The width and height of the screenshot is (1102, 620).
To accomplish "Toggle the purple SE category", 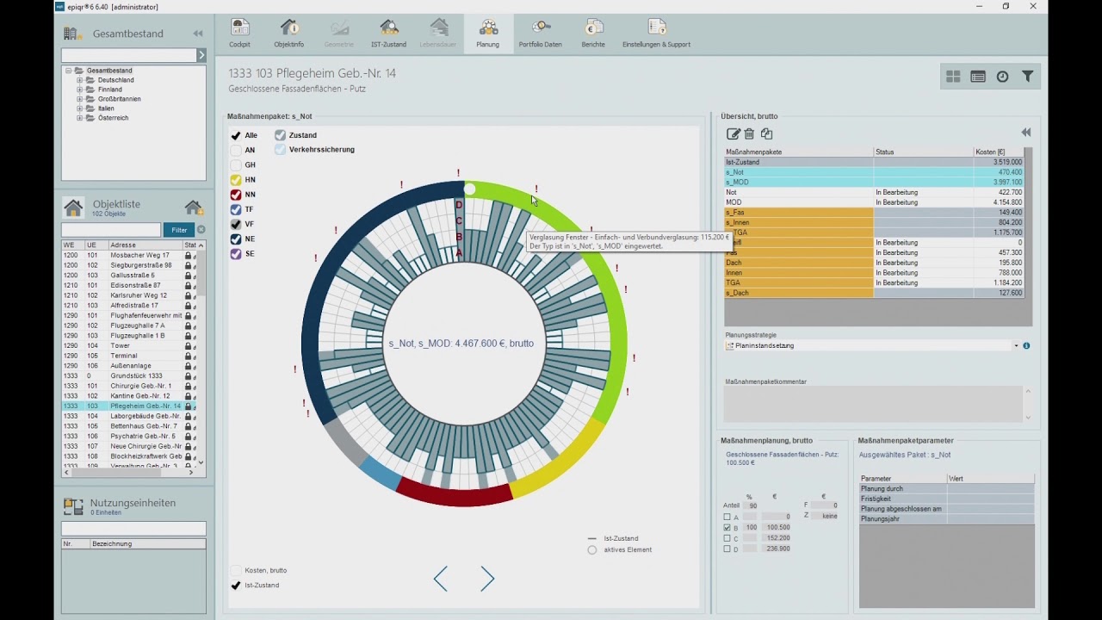I will click(x=236, y=254).
